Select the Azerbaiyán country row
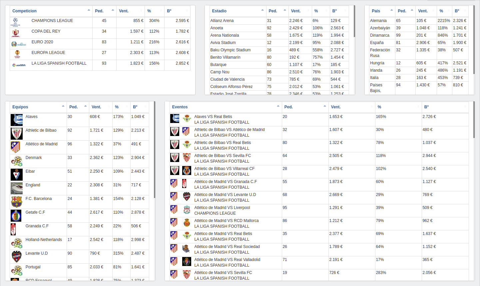The image size is (480, 286). pyautogui.click(x=419, y=28)
